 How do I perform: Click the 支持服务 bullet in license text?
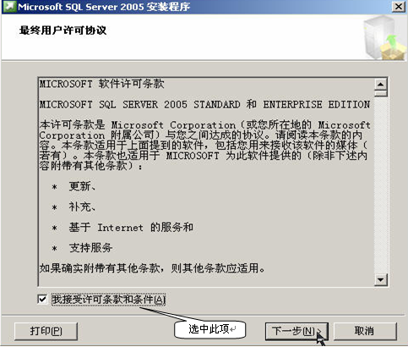coord(90,248)
